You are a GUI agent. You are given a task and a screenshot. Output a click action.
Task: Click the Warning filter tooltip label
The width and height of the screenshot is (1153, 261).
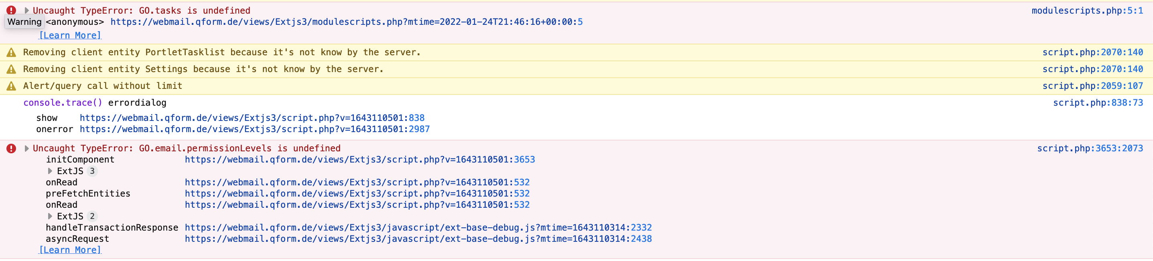point(24,22)
